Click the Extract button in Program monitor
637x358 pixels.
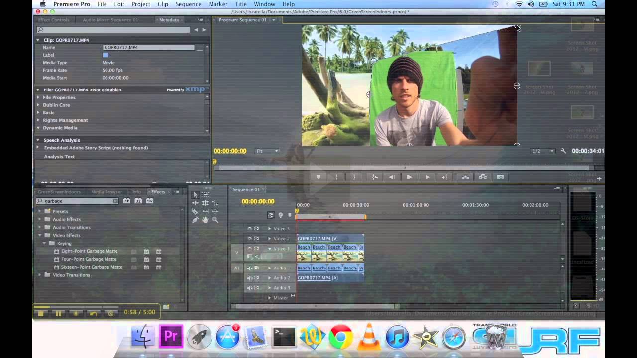click(x=482, y=177)
